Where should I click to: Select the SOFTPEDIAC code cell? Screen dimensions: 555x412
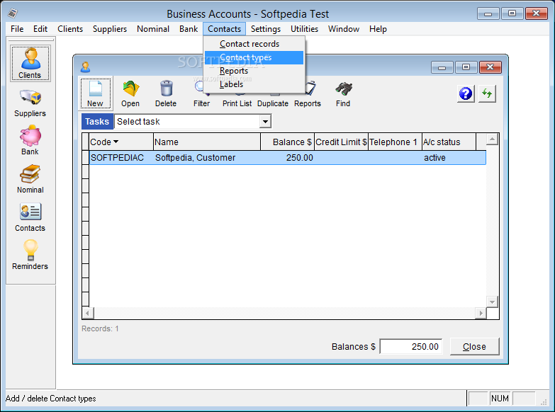pos(121,158)
